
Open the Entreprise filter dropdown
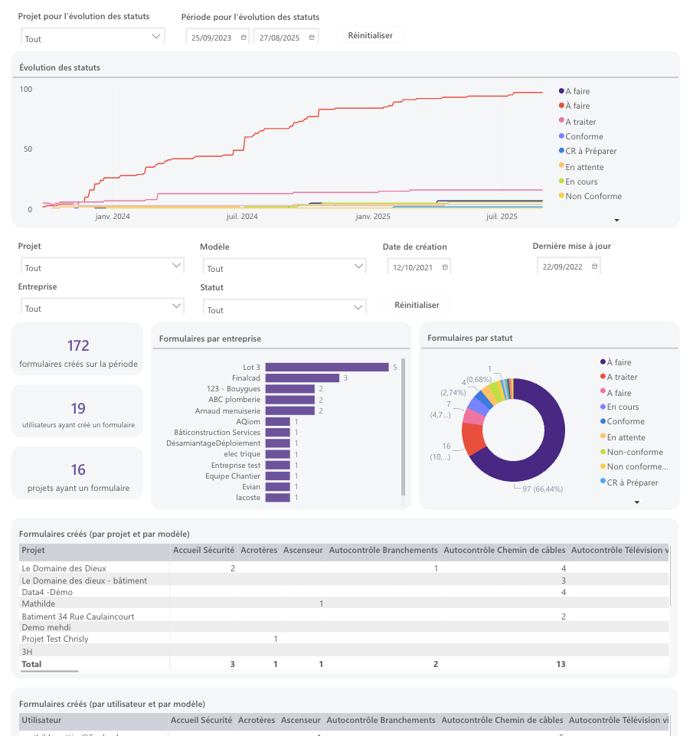click(103, 306)
